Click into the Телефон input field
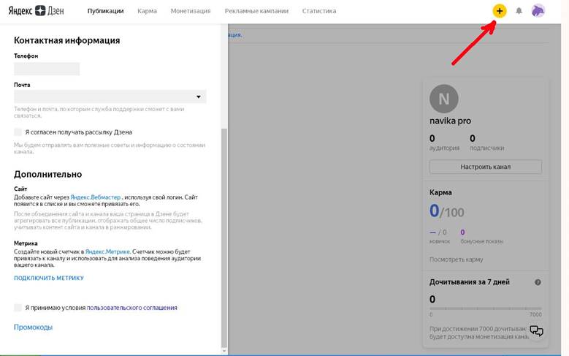Screen dimensions: 569x356 (x=47, y=69)
